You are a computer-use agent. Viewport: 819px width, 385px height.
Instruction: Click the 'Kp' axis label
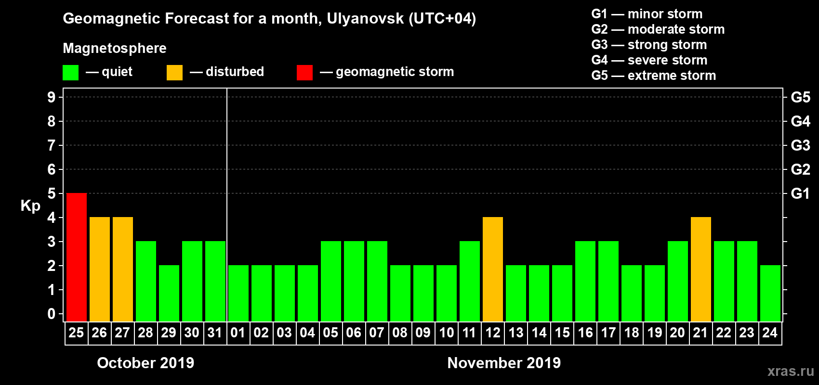30,206
